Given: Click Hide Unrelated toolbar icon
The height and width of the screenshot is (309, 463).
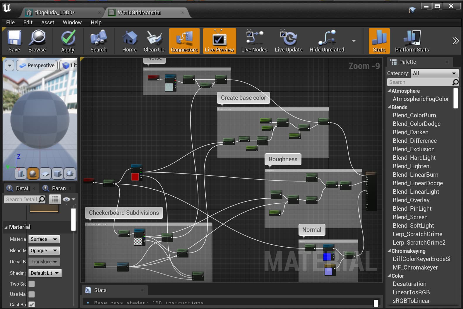Looking at the screenshot, I should (327, 41).
